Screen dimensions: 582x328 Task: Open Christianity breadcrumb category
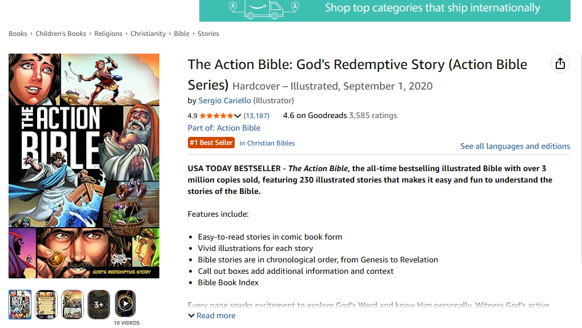click(148, 34)
